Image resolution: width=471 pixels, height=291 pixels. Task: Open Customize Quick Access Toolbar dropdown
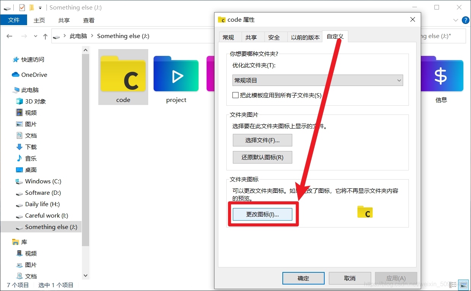click(40, 8)
